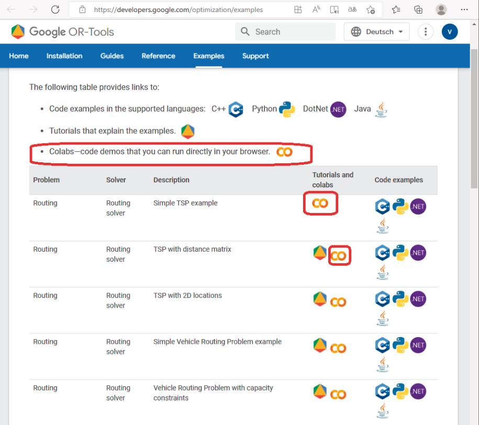Screen dimensions: 479x425
Task: Click the browser address bar URL
Action: point(179,10)
